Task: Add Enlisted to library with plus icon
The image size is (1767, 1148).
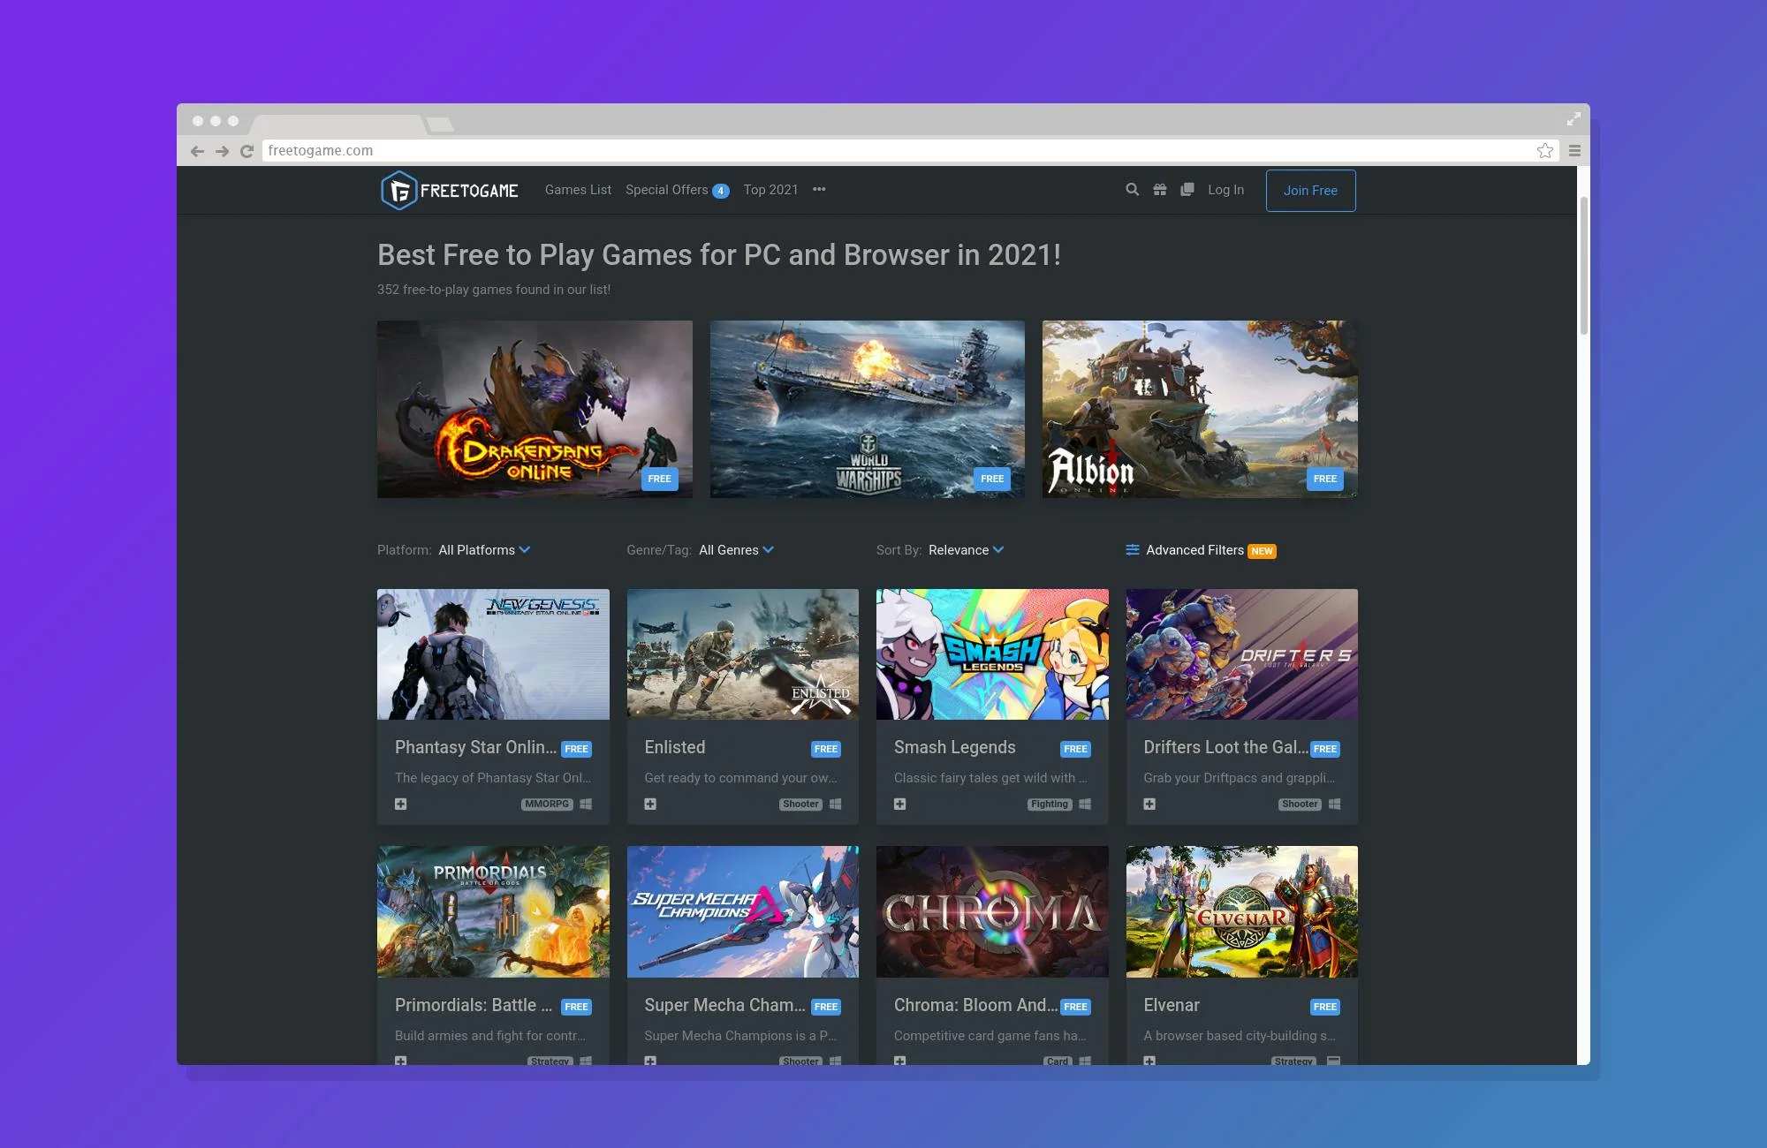Action: [650, 804]
